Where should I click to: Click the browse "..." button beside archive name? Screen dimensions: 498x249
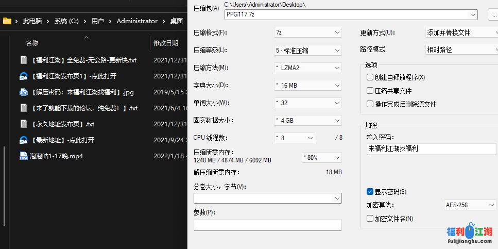click(493, 14)
